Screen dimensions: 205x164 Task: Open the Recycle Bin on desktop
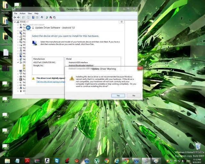[x=198, y=148]
